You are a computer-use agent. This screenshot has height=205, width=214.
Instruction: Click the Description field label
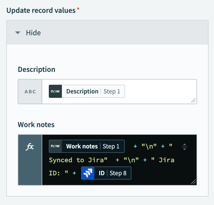point(37,69)
